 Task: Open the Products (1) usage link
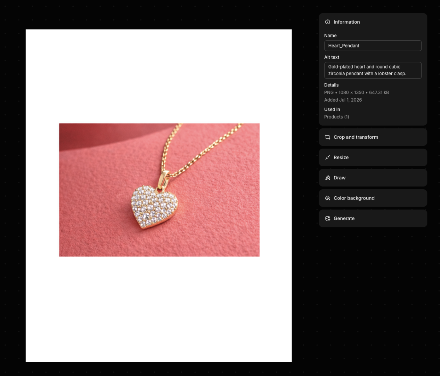tap(337, 117)
